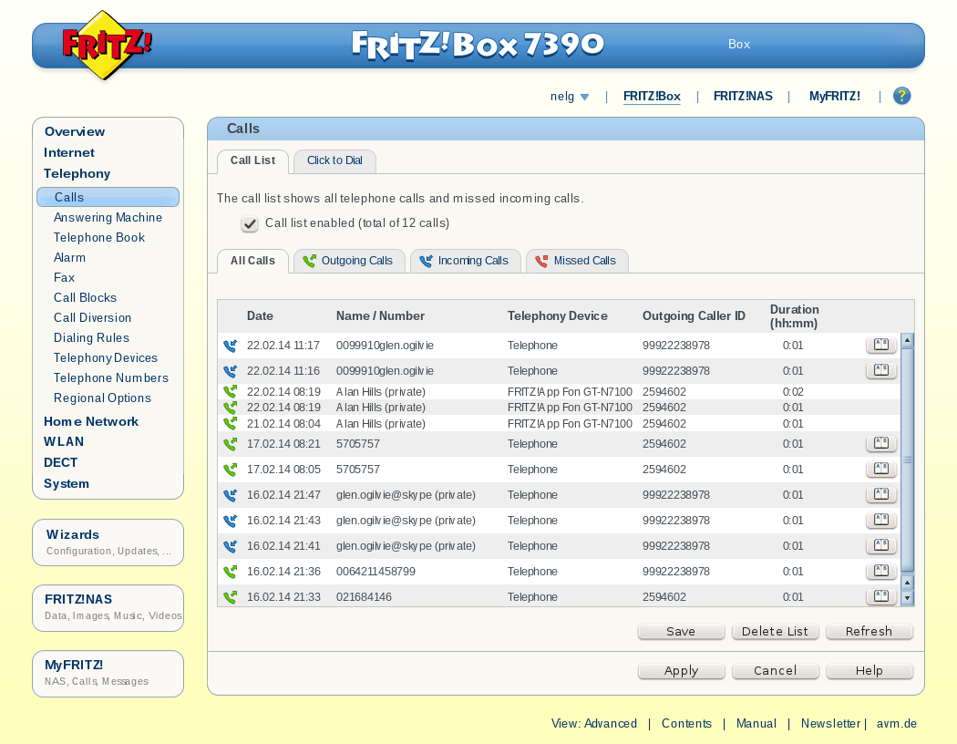957x744 pixels.
Task: Click outgoing call icon for 17.02.14 08:05
Action: pyautogui.click(x=230, y=470)
